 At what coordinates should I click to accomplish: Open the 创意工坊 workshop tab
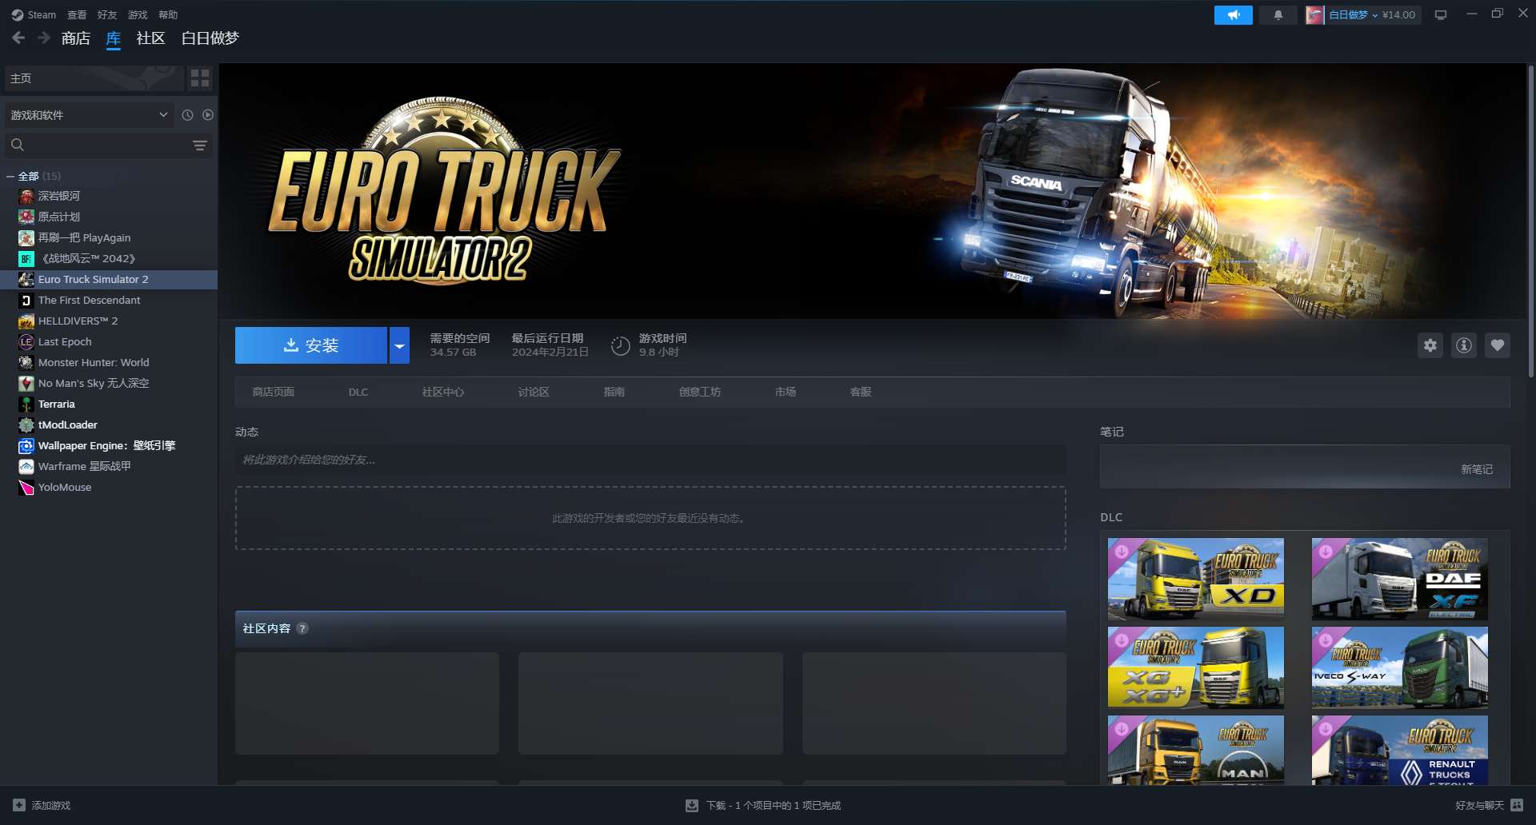click(x=699, y=393)
